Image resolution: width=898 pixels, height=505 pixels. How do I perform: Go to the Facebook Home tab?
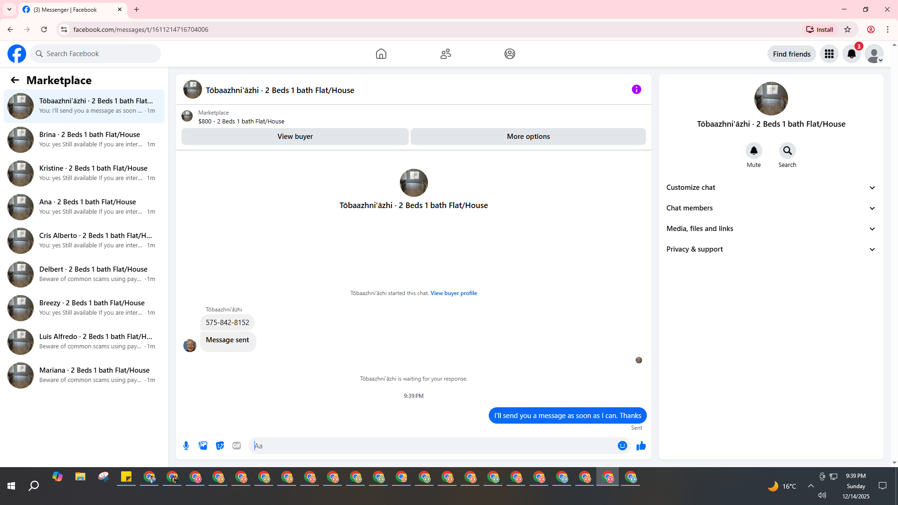point(381,54)
